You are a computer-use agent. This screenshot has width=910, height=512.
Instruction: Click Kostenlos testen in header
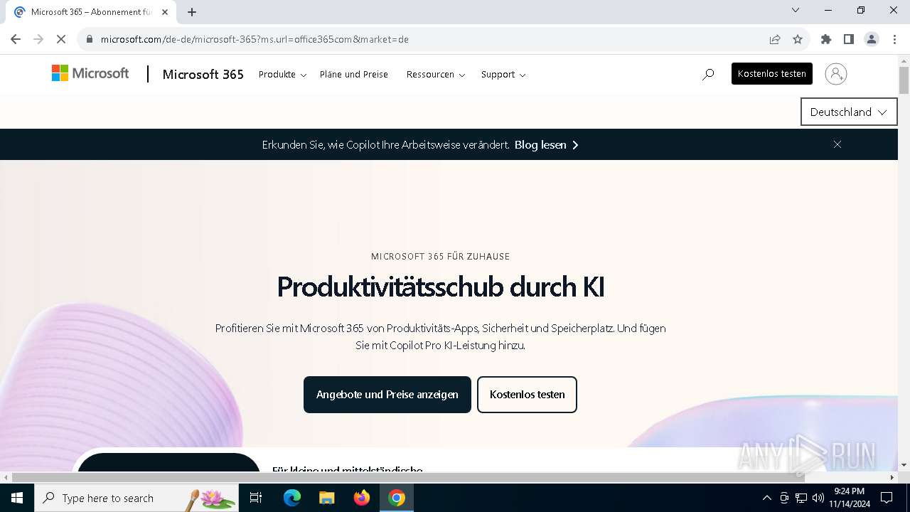click(x=772, y=74)
